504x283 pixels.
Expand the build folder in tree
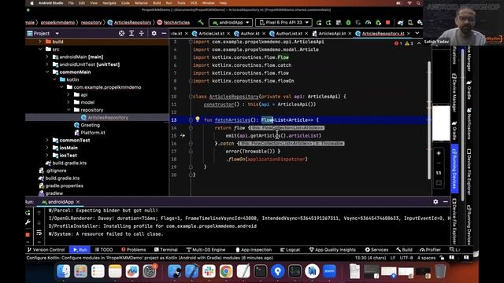[x=40, y=42]
